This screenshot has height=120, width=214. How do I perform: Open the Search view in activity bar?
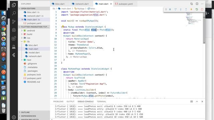coord(14,13)
